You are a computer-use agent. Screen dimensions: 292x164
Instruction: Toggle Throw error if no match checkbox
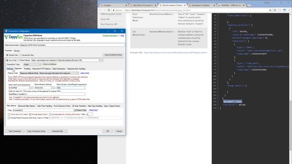[x=9, y=114]
